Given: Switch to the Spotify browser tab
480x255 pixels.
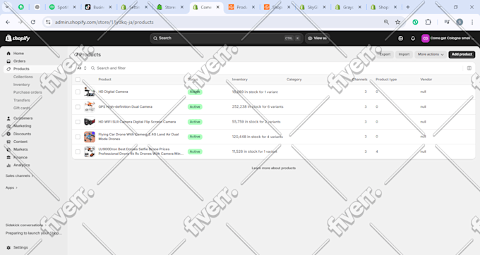Looking at the screenshot, I should [63, 7].
